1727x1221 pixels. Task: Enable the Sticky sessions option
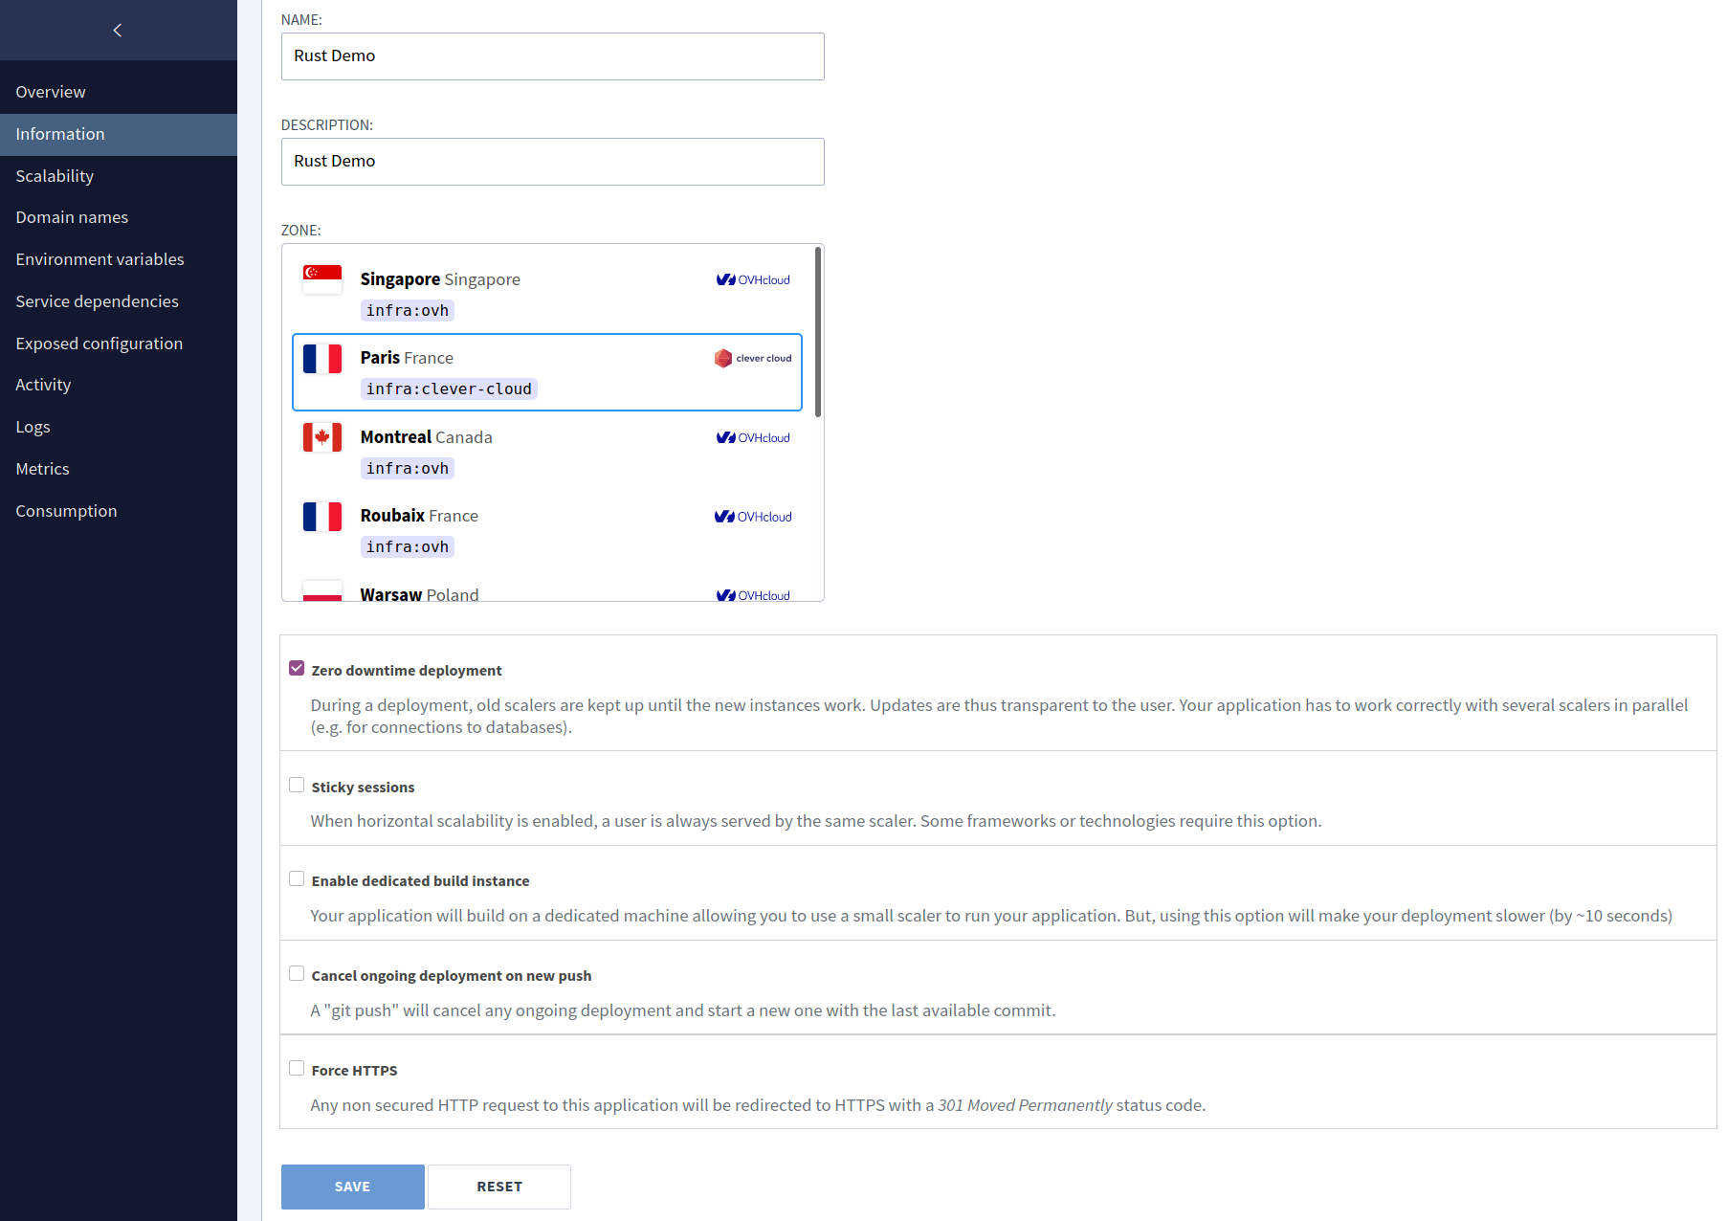(x=297, y=785)
